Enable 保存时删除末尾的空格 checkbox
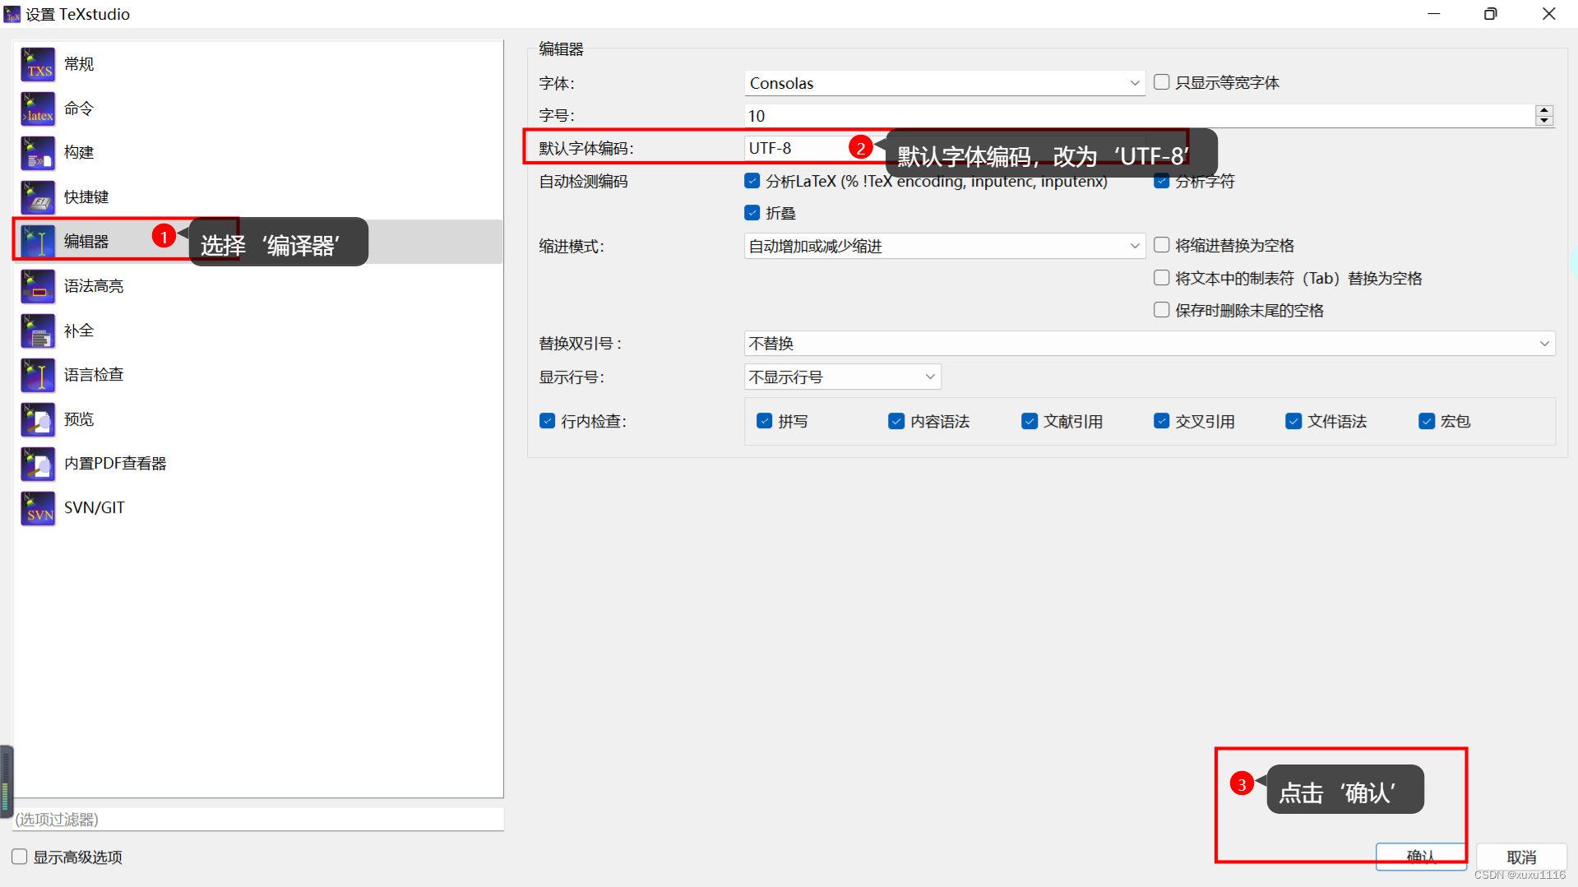This screenshot has height=887, width=1578. (1161, 310)
